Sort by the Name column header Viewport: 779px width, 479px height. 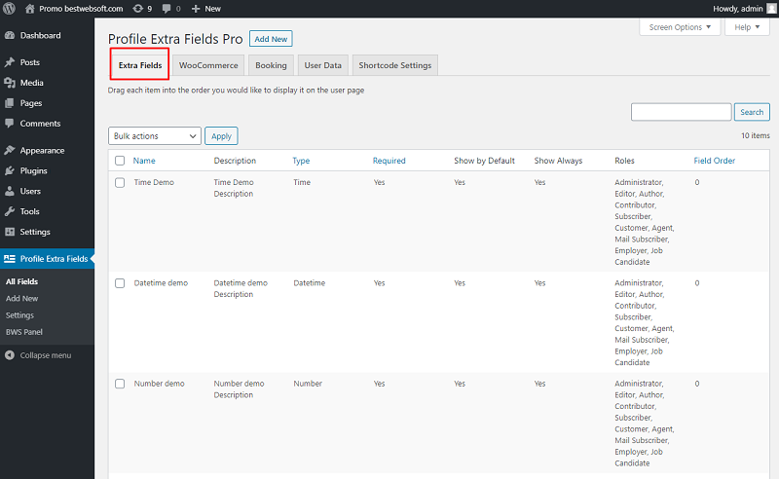144,161
